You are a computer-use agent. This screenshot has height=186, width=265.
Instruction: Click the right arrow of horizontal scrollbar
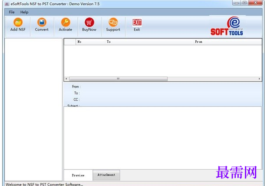tap(259, 79)
